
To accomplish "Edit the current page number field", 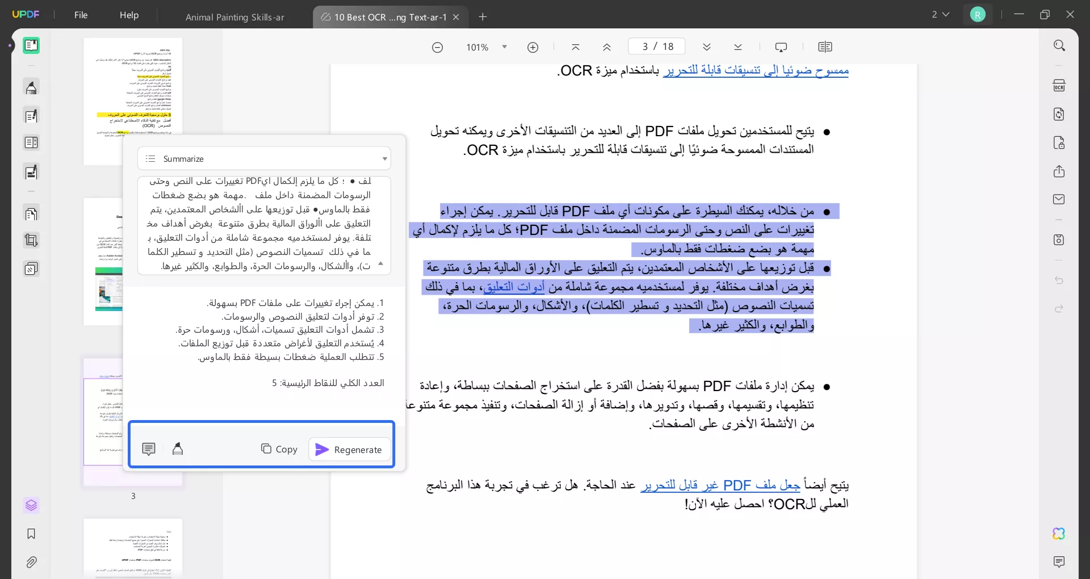I will 657,47.
